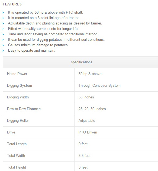The image size is (158, 171).
Task: Select the Total Length row label
Action: pyautogui.click(x=17, y=144)
